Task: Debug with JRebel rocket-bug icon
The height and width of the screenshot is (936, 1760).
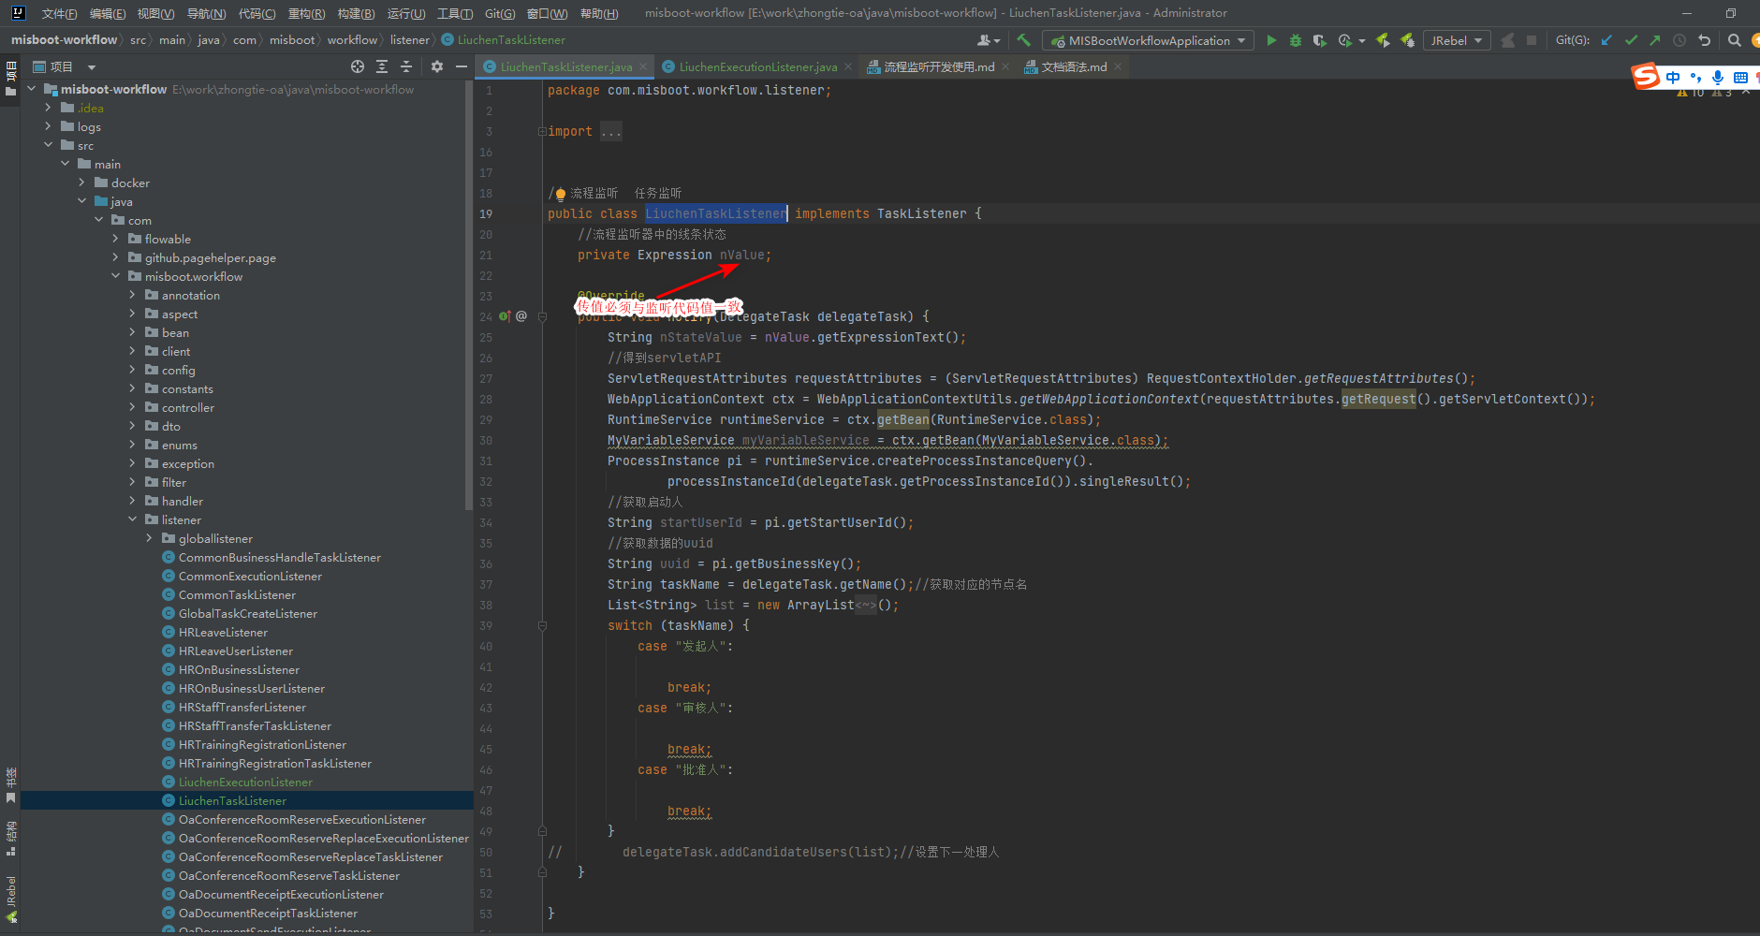Action: 1407,40
